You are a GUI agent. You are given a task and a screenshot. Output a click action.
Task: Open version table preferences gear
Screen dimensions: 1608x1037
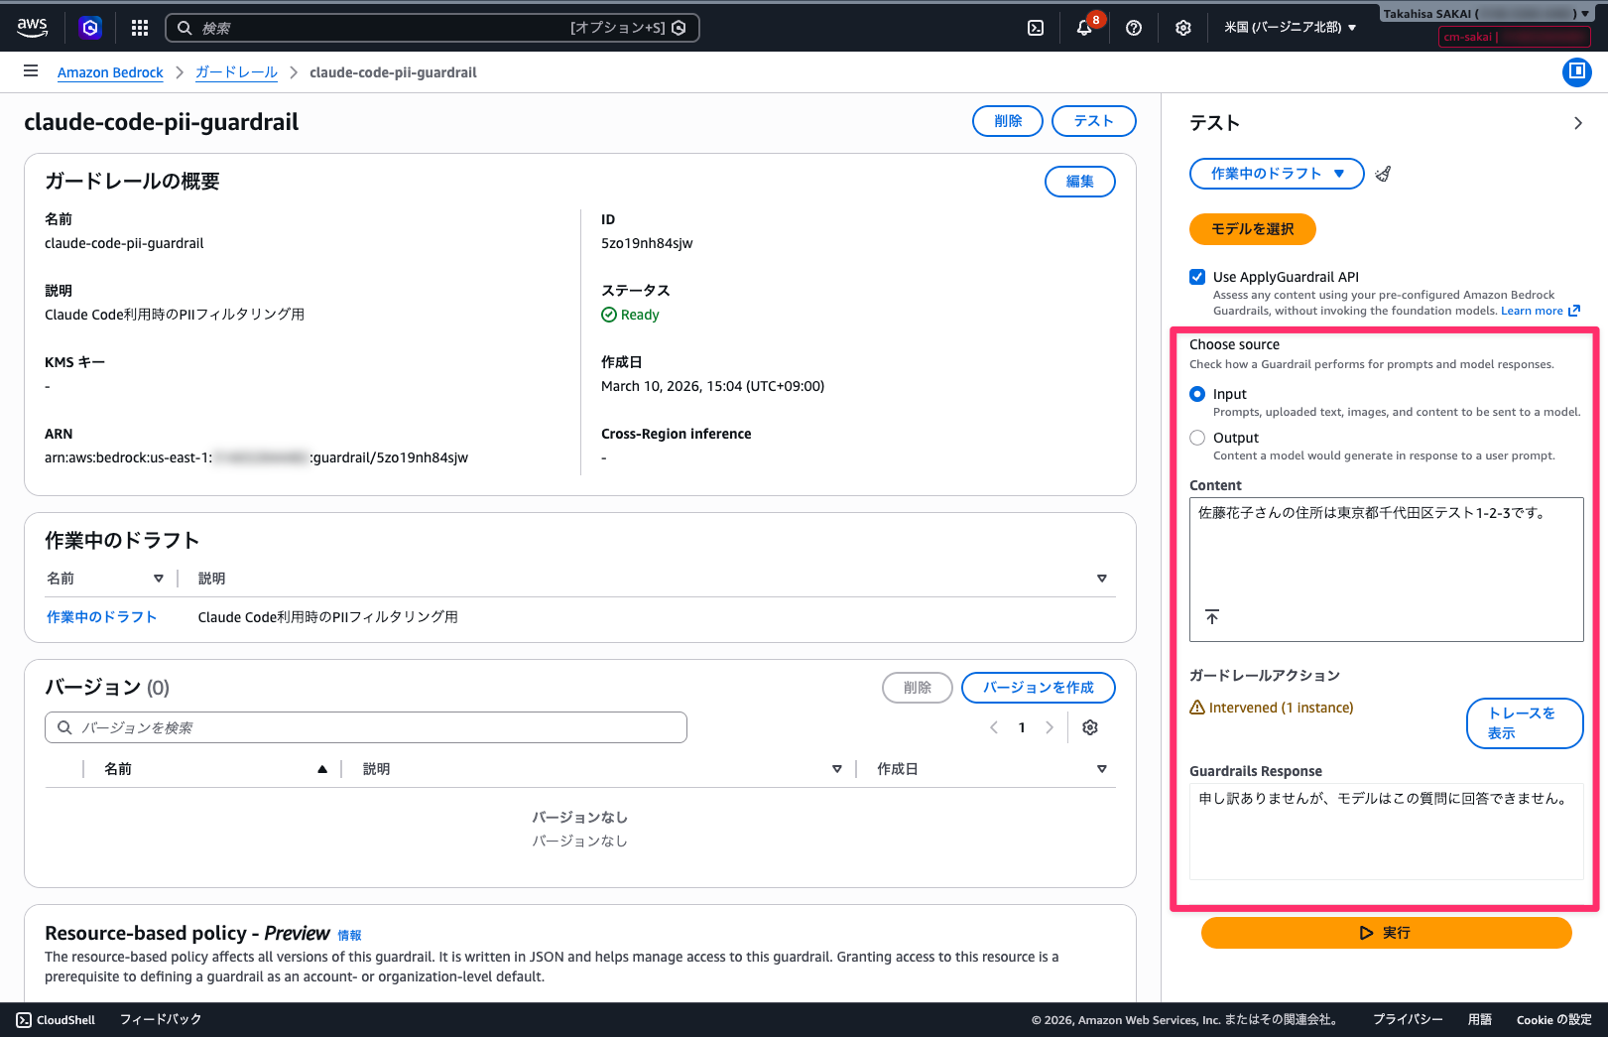tap(1090, 727)
